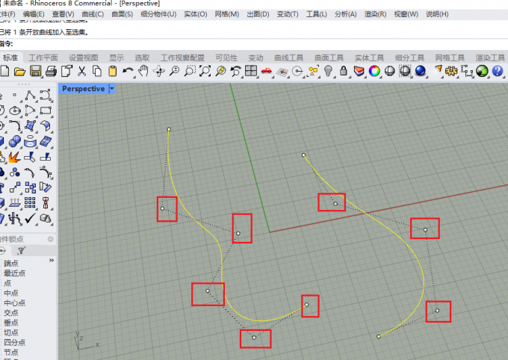Switch to the 实体工具 toolbar tab
Screen dimensions: 508x360
point(369,58)
